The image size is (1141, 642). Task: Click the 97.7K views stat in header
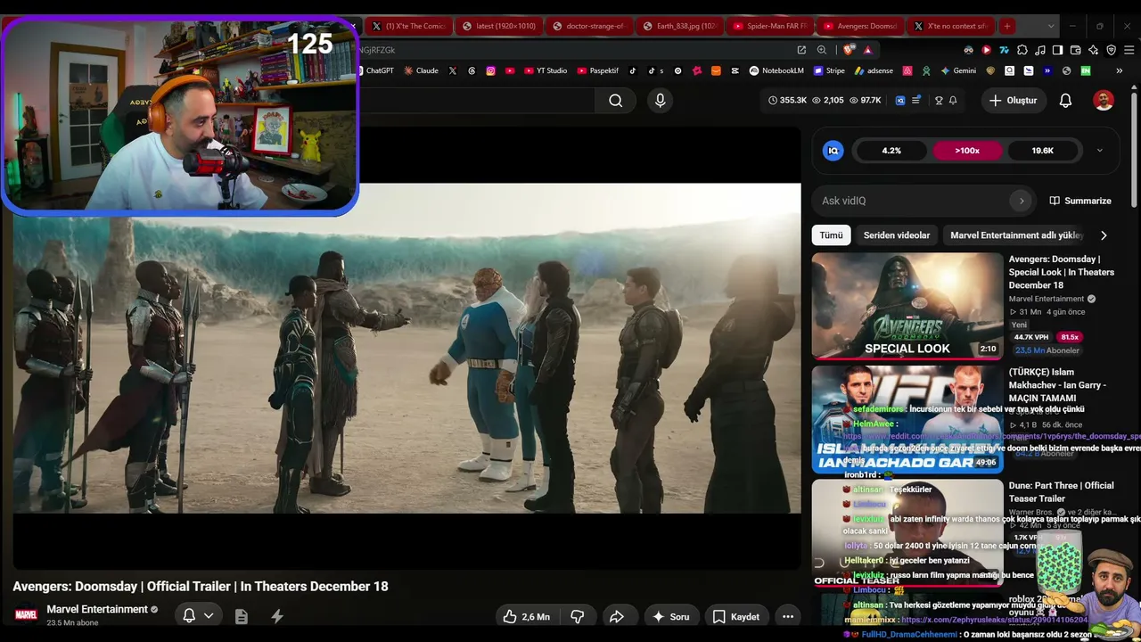[x=865, y=101]
